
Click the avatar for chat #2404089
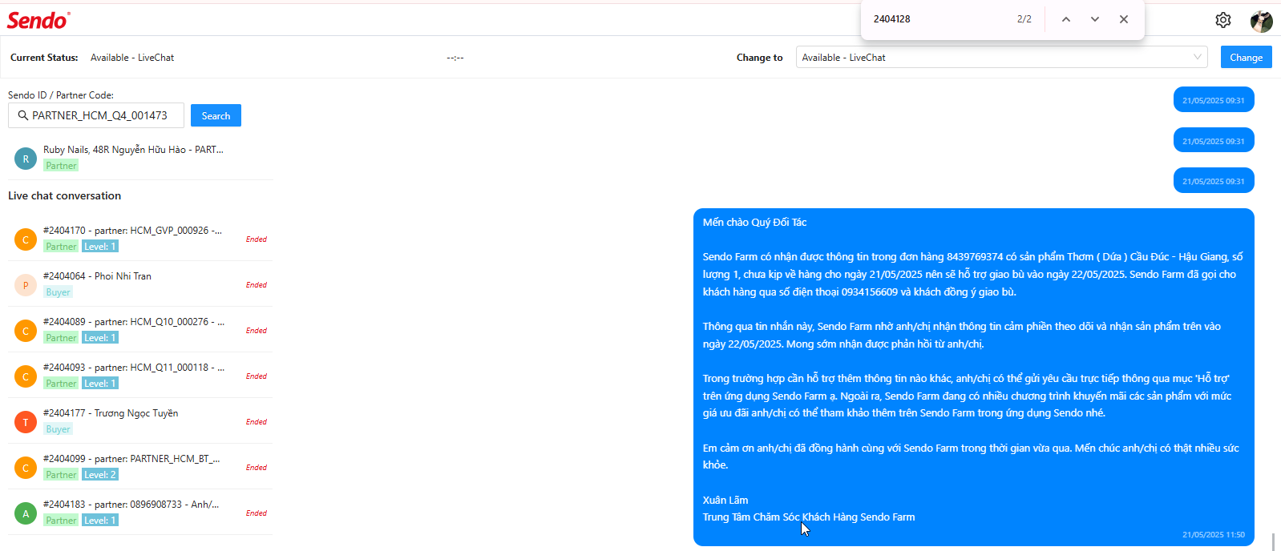(x=26, y=331)
